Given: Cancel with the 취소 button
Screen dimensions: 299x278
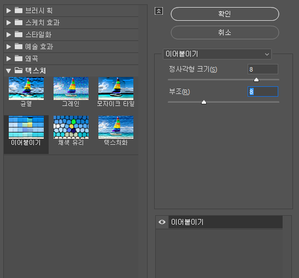Looking at the screenshot, I should (225, 33).
